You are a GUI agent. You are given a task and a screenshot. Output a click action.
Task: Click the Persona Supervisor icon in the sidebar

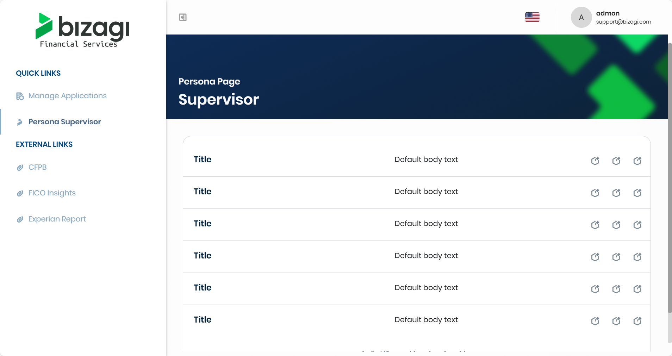(20, 122)
